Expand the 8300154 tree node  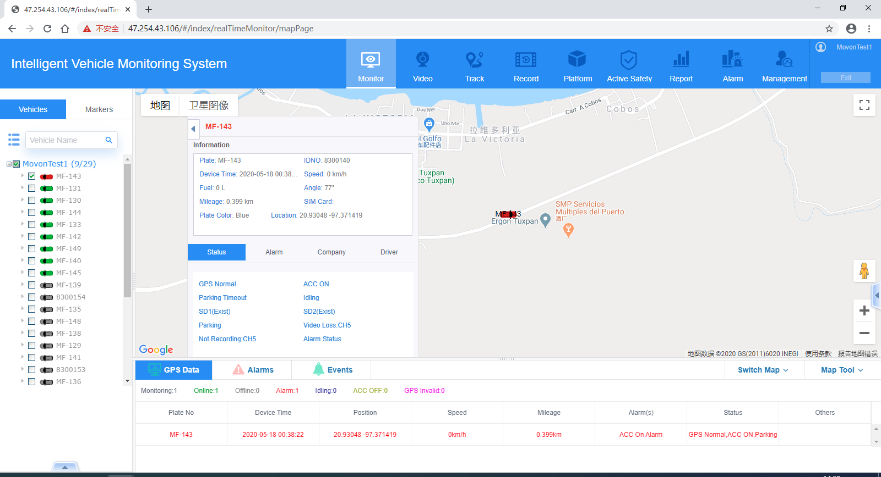click(x=23, y=297)
